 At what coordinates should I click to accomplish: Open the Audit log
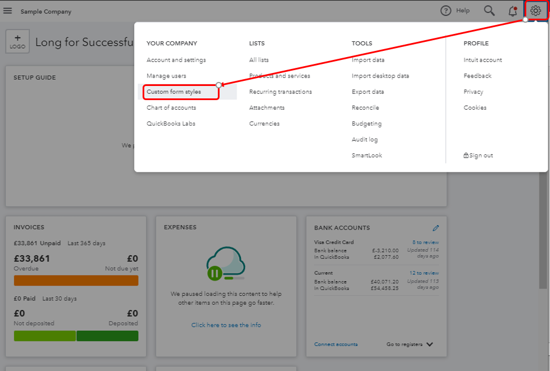[365, 140]
